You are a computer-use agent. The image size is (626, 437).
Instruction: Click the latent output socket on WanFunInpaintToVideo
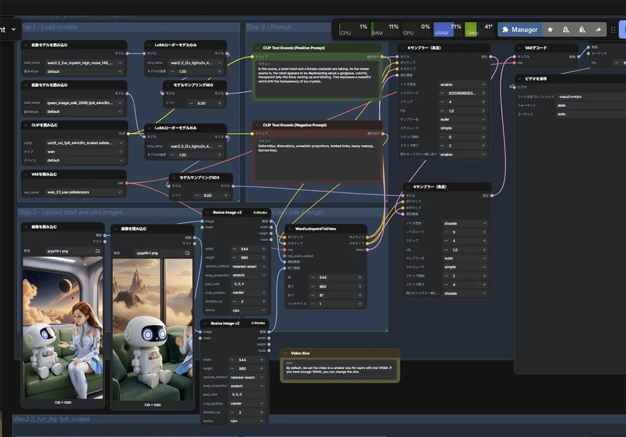(x=367, y=250)
